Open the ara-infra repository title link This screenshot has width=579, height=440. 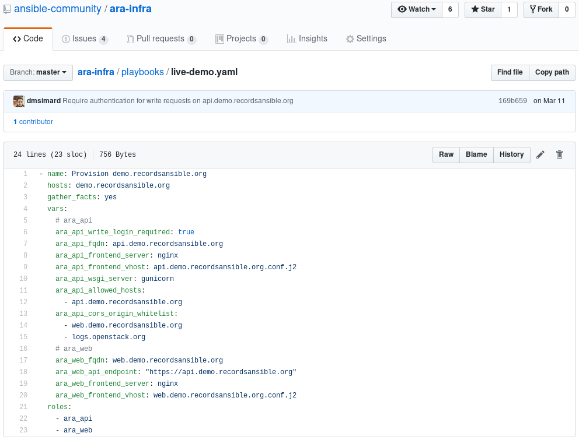point(131,9)
